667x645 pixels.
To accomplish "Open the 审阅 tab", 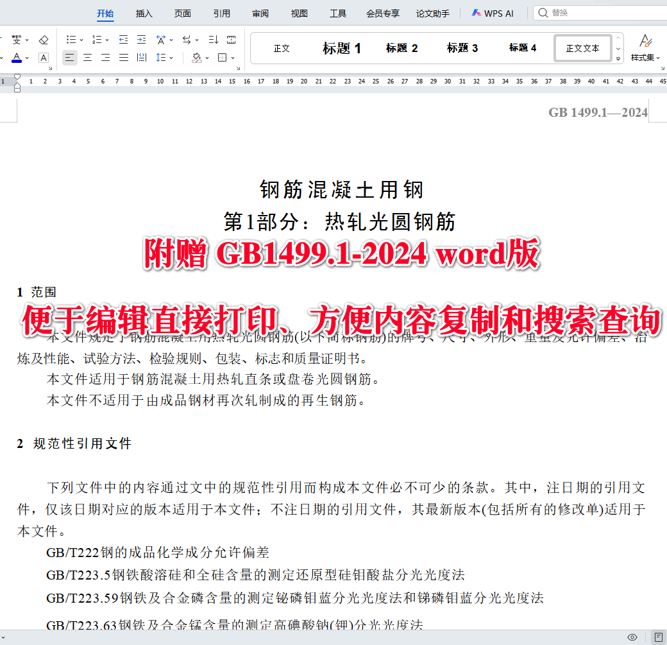I will pyautogui.click(x=260, y=13).
